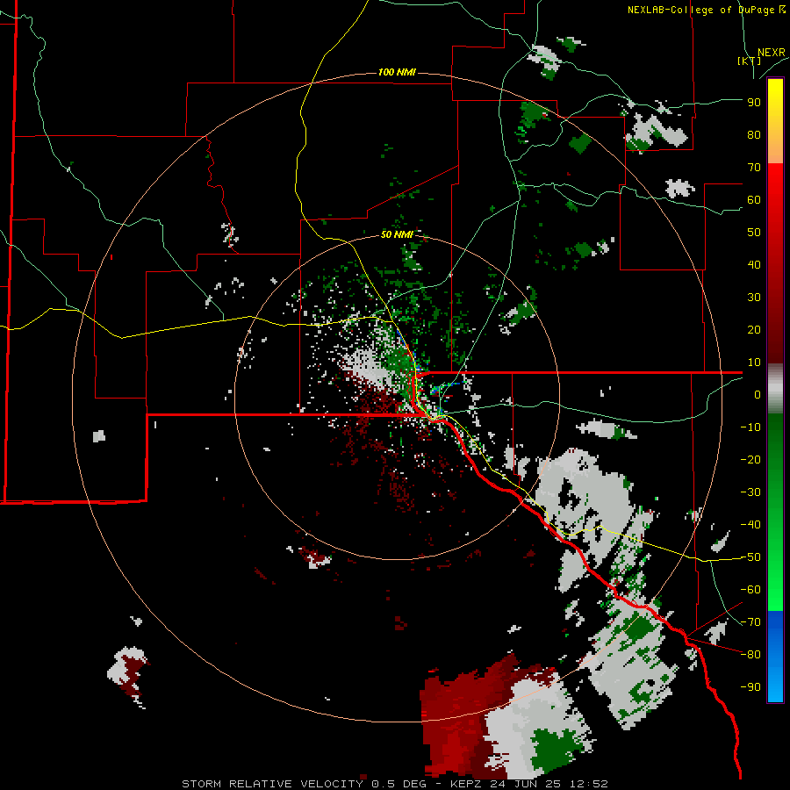
Task: Click the -70 value on velocity scale
Action: [750, 622]
